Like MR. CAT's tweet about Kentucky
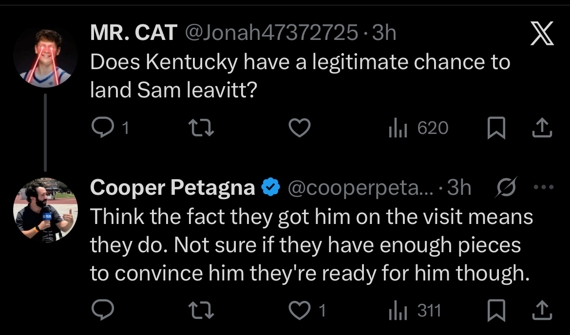The width and height of the screenshot is (570, 335). [300, 128]
